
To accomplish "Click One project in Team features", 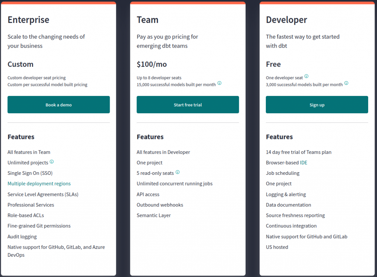I will coord(149,163).
